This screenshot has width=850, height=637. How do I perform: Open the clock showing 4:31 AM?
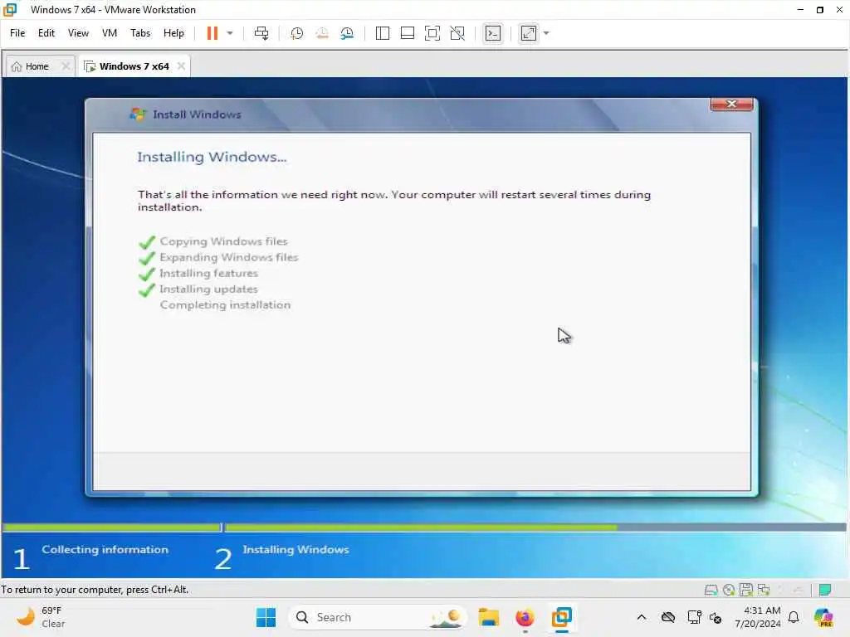[757, 617]
